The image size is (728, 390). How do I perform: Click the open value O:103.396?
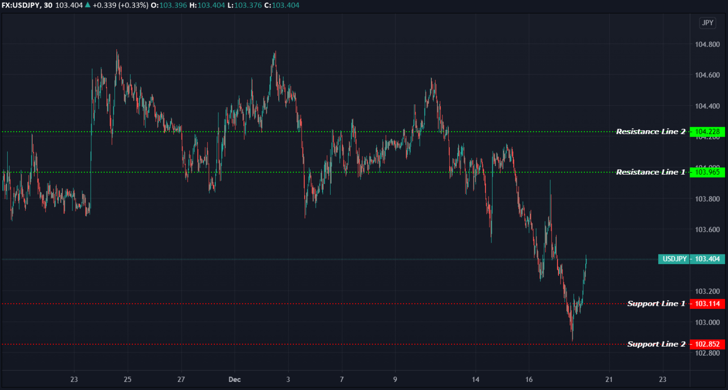coord(169,5)
